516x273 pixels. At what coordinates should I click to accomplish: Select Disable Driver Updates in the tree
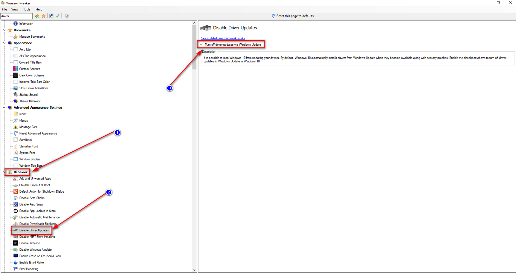pos(34,230)
